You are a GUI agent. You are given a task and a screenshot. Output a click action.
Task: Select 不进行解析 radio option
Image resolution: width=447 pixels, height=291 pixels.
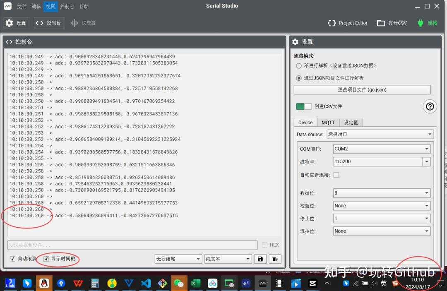[298, 66]
